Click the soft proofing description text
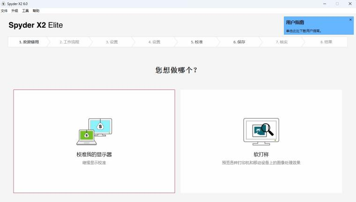This screenshot has width=356, height=202. click(261, 163)
